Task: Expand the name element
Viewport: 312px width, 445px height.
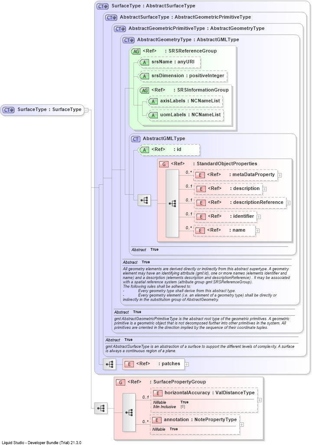Action: pyautogui.click(x=257, y=231)
